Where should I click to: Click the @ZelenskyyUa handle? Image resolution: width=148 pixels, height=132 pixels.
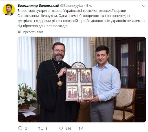point(72,6)
